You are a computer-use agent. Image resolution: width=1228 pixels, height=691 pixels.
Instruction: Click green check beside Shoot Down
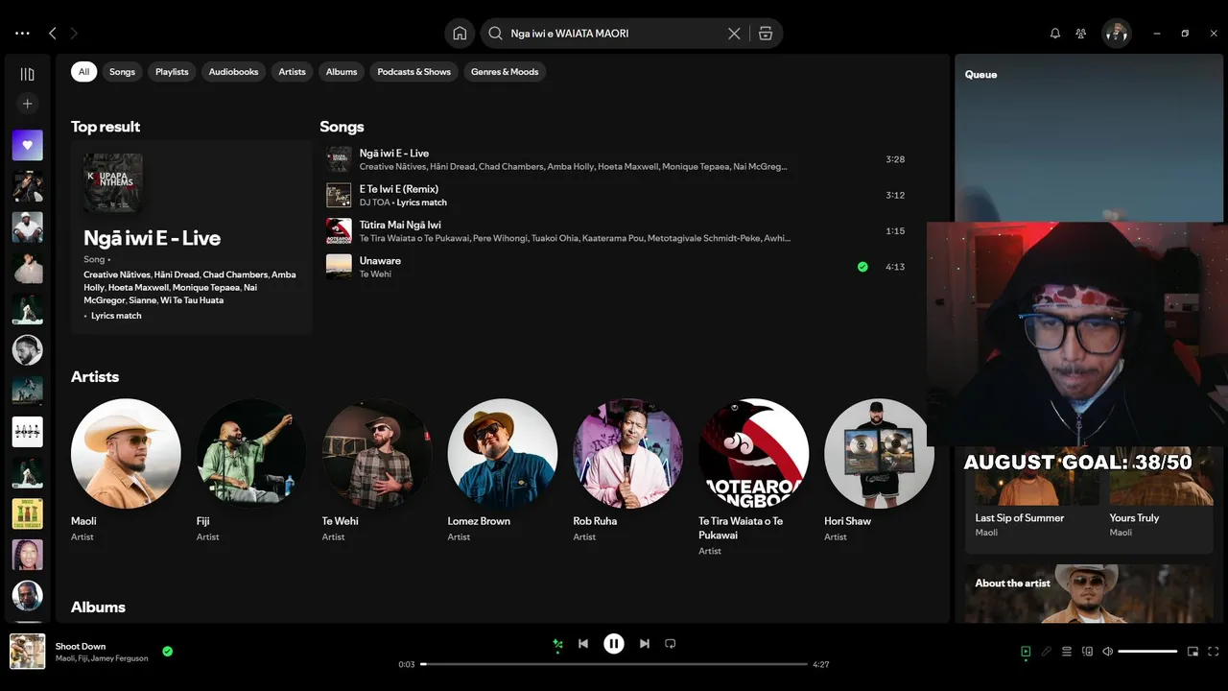pos(168,652)
